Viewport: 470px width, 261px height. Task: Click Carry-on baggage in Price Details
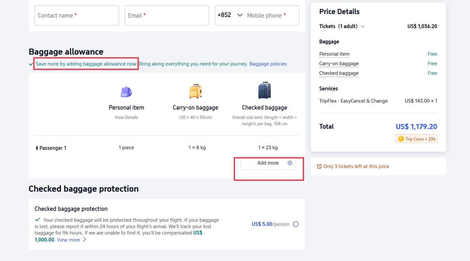coord(339,64)
